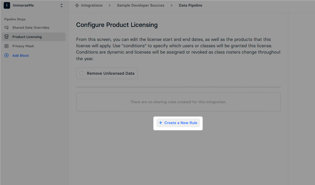Screen dimensions: 315x185
Task: Click the Pipeline Steps section label
Action: tap(15, 19)
